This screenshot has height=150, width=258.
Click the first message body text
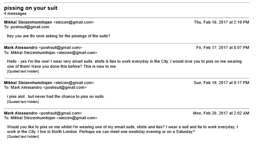click(x=59, y=36)
